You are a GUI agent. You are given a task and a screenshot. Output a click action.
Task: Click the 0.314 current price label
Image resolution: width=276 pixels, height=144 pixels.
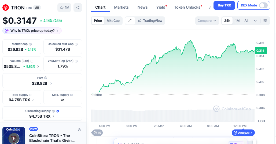pyautogui.click(x=261, y=51)
